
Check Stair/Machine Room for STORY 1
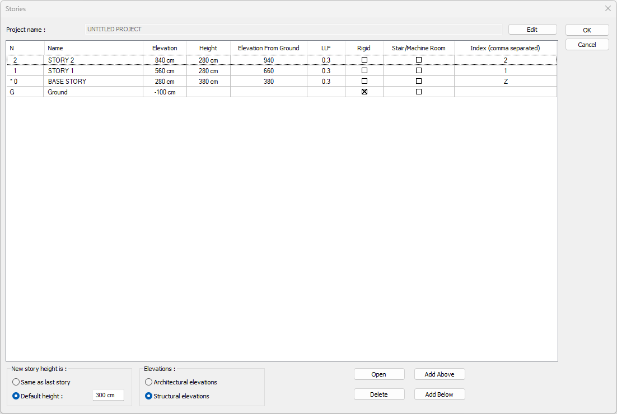point(418,71)
